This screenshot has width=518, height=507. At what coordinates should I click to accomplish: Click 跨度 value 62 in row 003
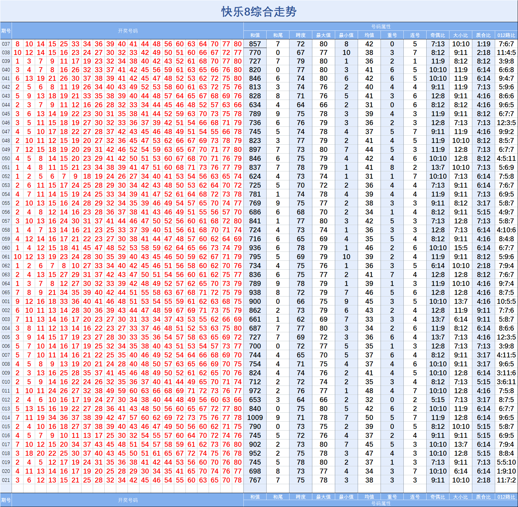click(301, 319)
